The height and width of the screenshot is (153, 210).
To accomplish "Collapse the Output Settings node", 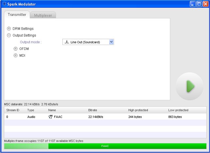I will pos(9,35).
